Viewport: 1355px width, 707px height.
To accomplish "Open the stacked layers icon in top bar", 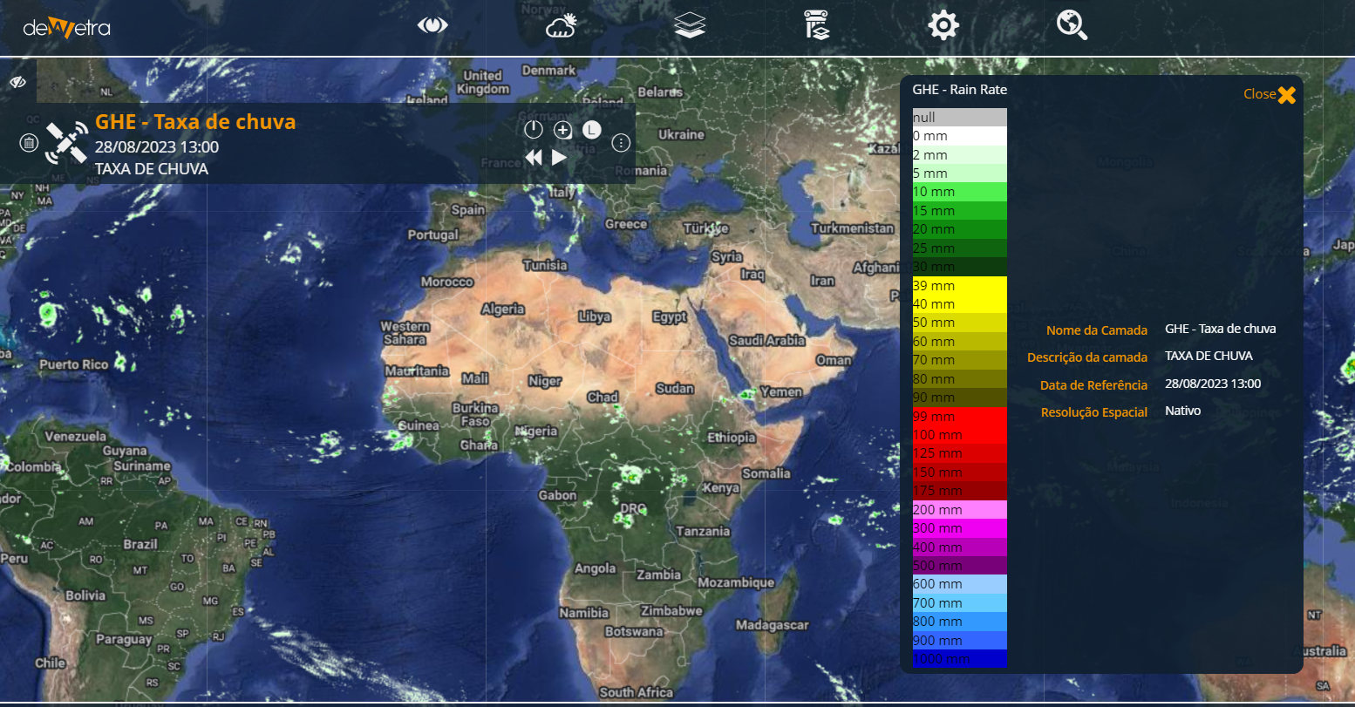I will point(690,25).
